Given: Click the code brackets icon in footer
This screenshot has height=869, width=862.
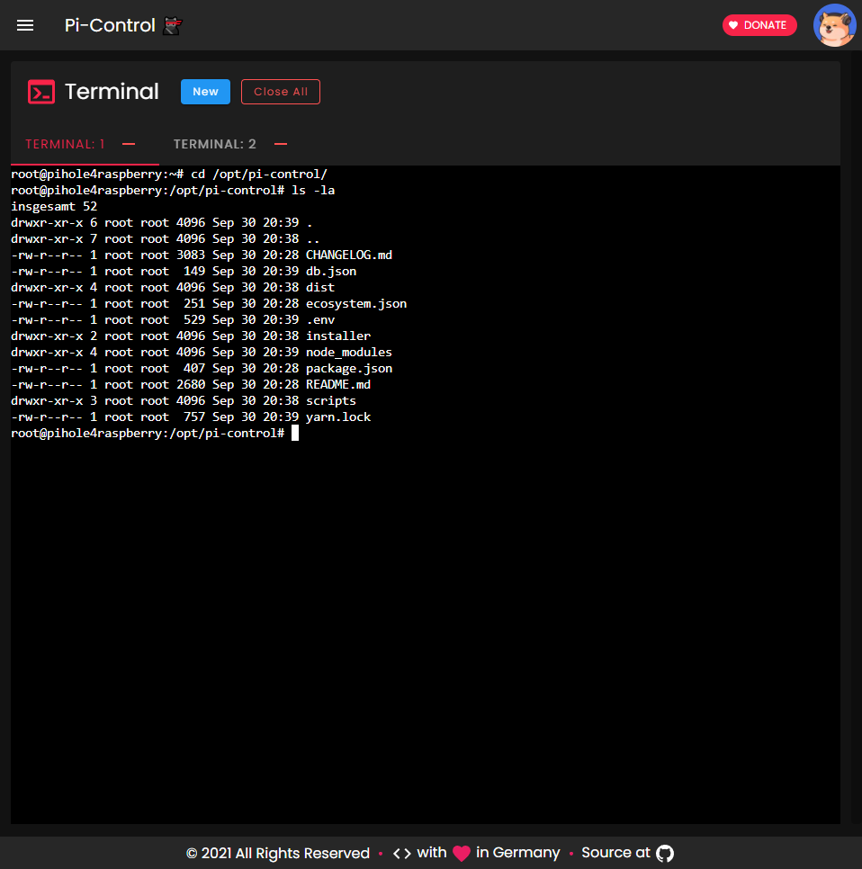Looking at the screenshot, I should point(402,853).
